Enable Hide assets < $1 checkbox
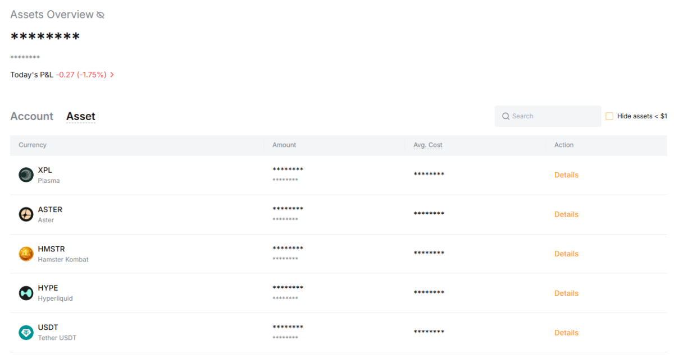Viewport: 674px width, 363px height. click(x=609, y=116)
